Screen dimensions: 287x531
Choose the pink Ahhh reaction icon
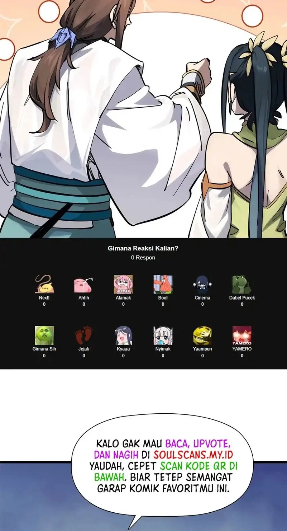point(84,284)
